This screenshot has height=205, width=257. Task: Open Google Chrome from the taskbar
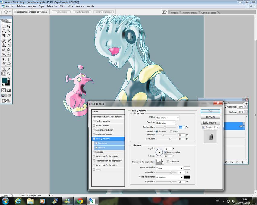point(80,201)
